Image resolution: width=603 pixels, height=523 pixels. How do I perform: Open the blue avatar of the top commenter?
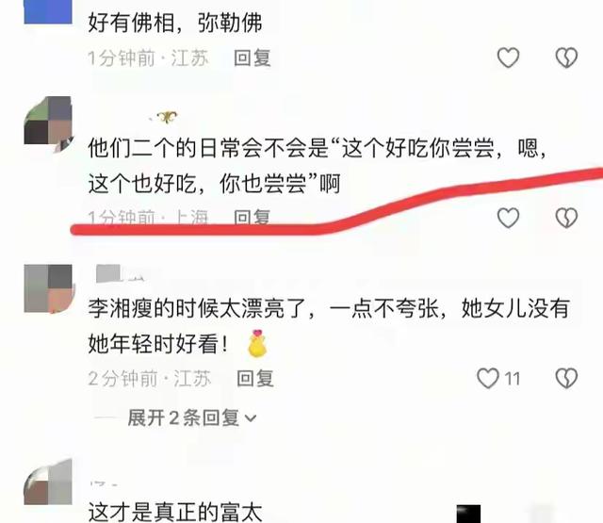point(48,11)
